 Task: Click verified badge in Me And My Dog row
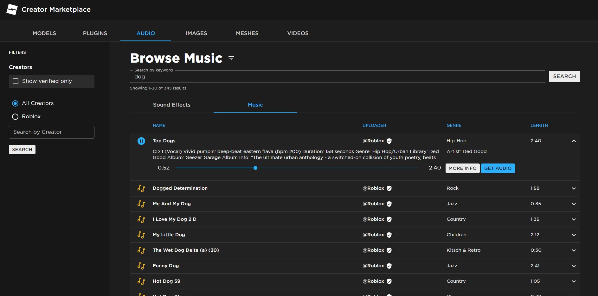pos(389,204)
